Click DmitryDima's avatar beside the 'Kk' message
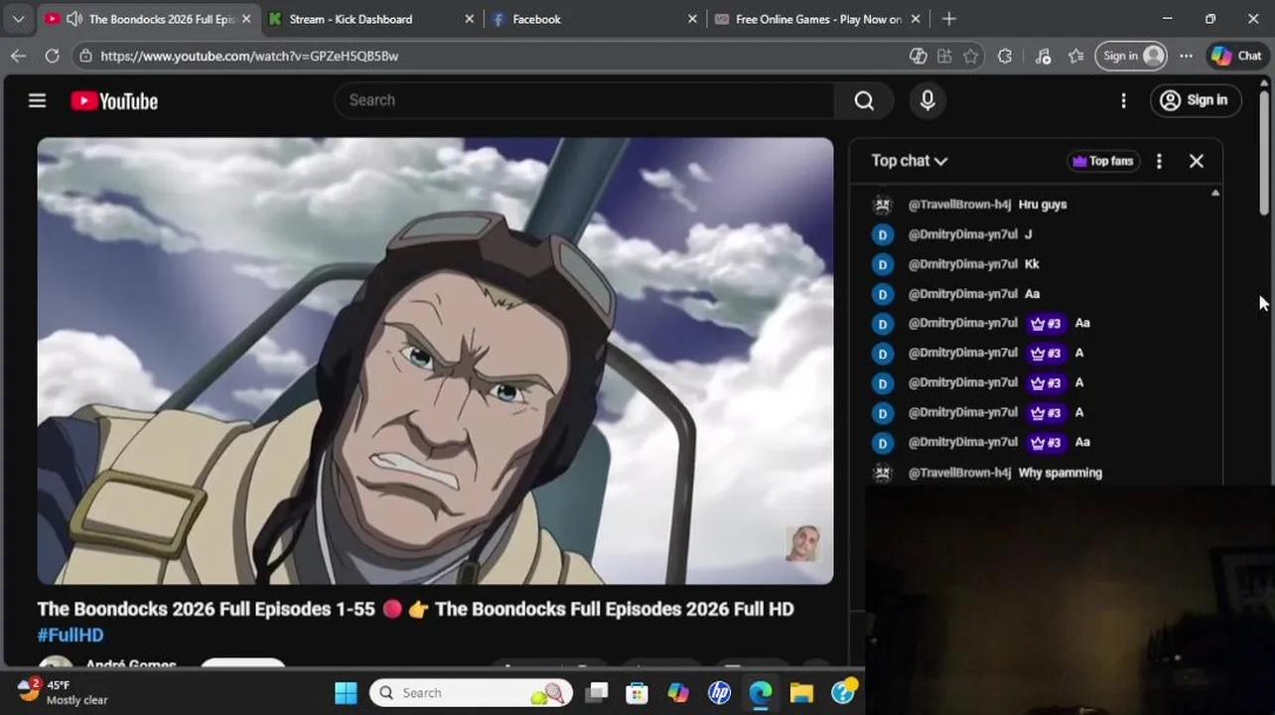The height and width of the screenshot is (715, 1275). (882, 264)
